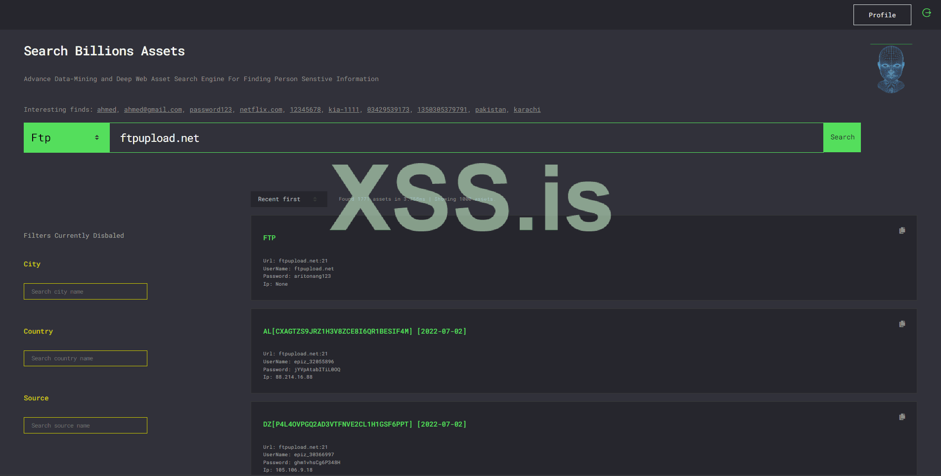Open the Ftp search type dropdown
The image size is (941, 476).
point(67,138)
